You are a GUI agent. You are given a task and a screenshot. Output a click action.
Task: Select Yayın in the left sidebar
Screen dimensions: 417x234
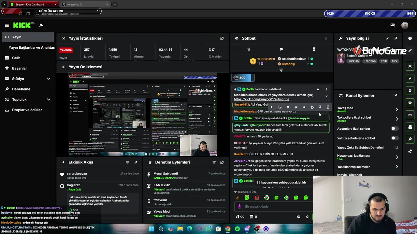point(28,37)
